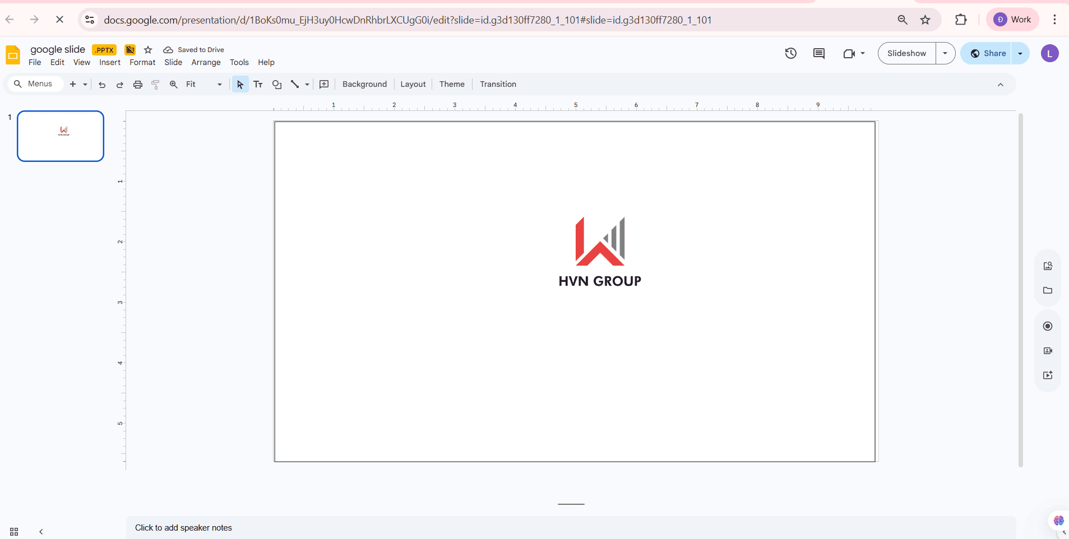
Task: Open the Format menu
Action: click(142, 62)
